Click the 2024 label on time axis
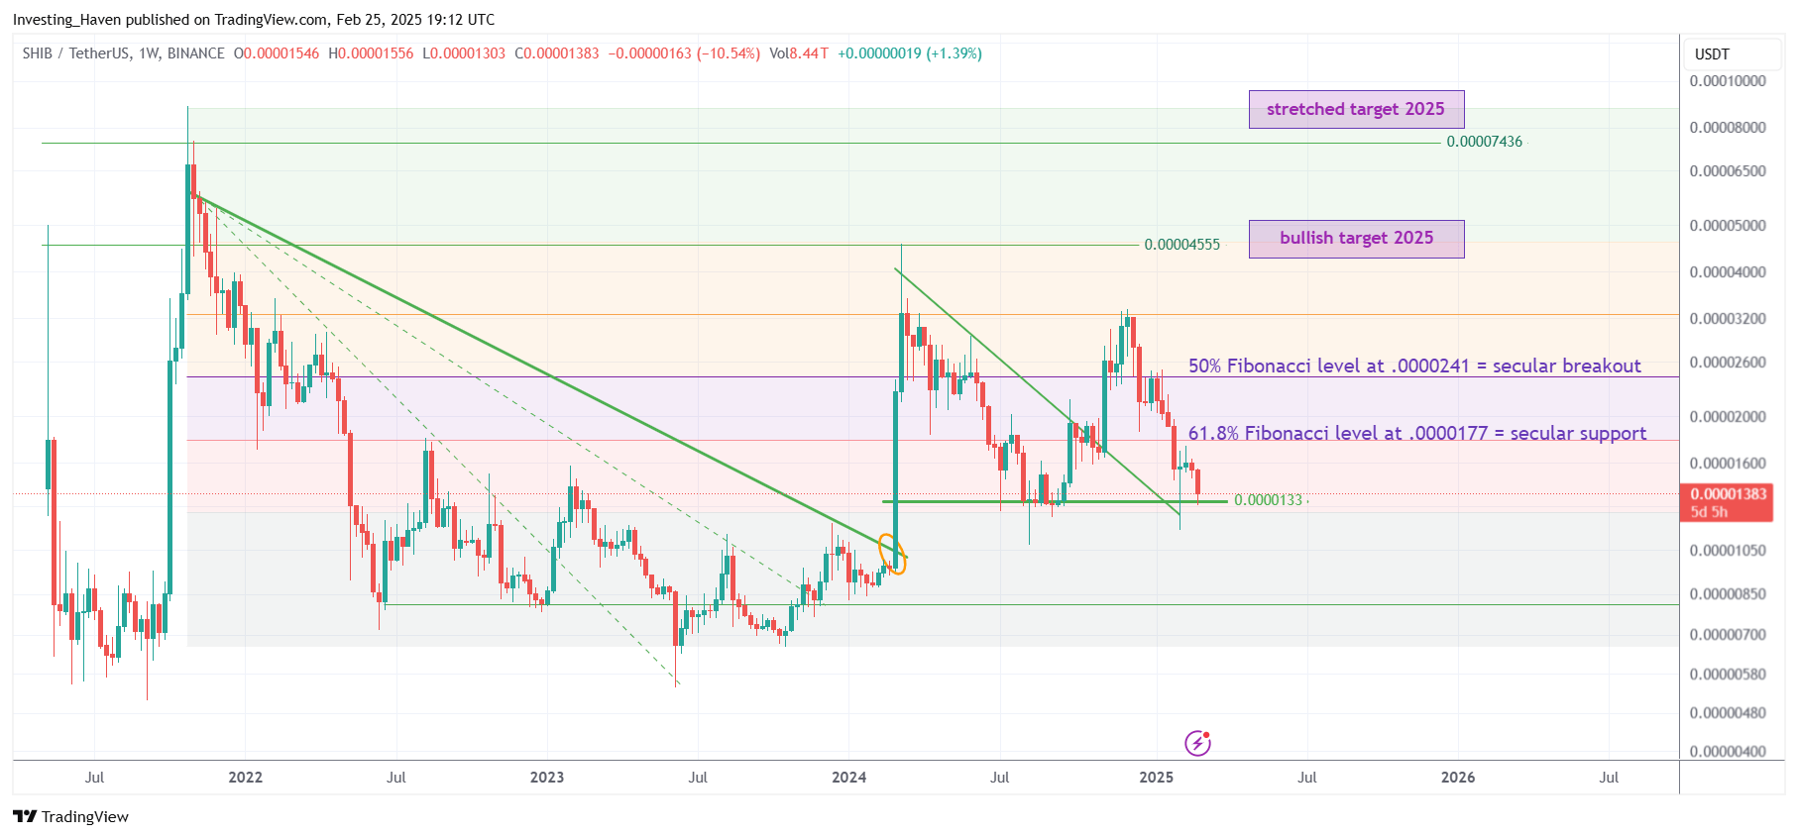Viewport: 1798px width, 838px height. (x=849, y=778)
